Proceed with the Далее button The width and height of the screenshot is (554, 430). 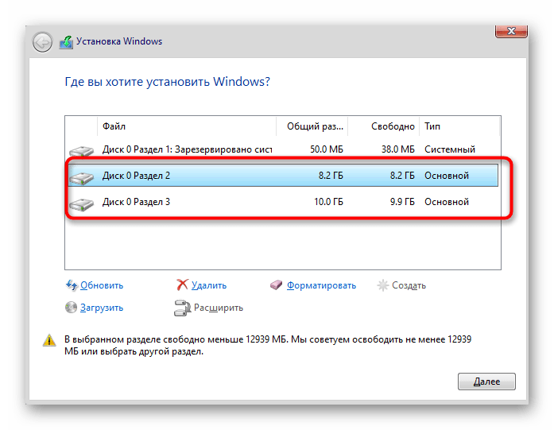pyautogui.click(x=486, y=382)
